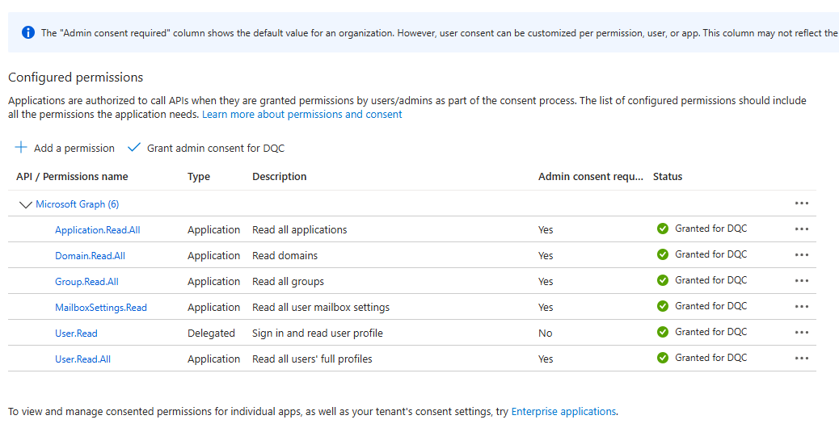This screenshot has height=428, width=839.
Task: Open the Domain.Read.All permission
Action: pos(90,256)
